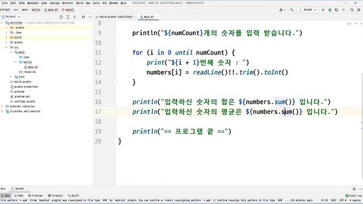Collapse the kotlin folder
This screenshot has width=363, height=204.
point(15,62)
